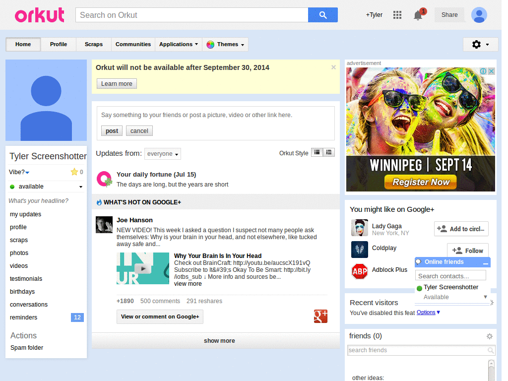This screenshot has height=381, width=508.
Task: Play the Why Your Brain video thumbnail
Action: pos(143,268)
